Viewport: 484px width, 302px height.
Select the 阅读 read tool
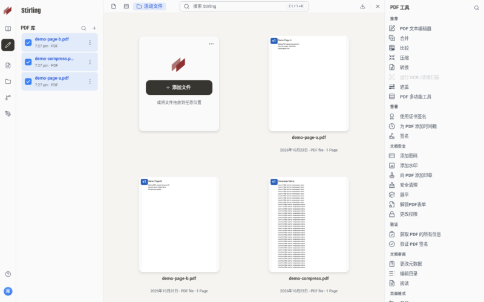pos(404,283)
